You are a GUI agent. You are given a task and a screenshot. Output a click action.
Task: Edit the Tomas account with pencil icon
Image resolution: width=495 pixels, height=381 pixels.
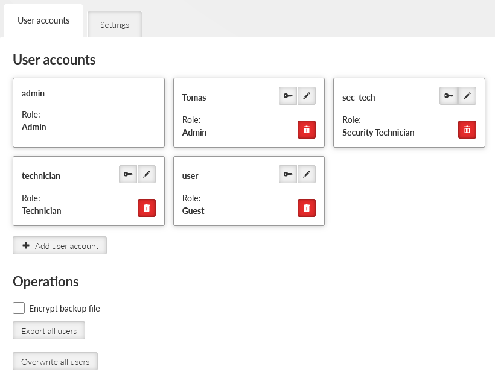click(307, 96)
